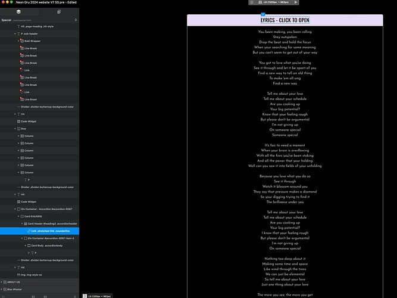Image resolution: width=397 pixels, height=298 pixels.
Task: Select the Card KAKARIKI layer icon
Action: (22, 216)
